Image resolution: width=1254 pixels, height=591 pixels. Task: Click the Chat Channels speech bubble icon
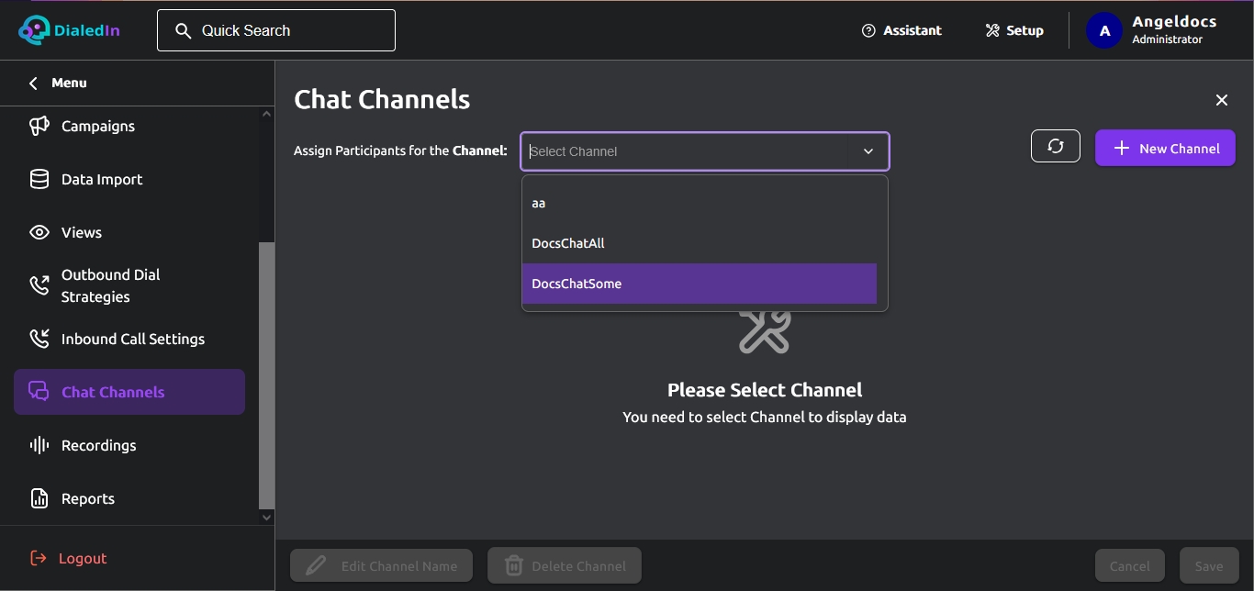(39, 392)
